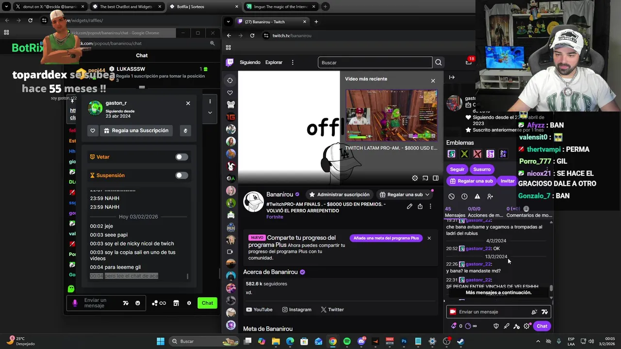Open the latest video thumbnail

(x=392, y=115)
